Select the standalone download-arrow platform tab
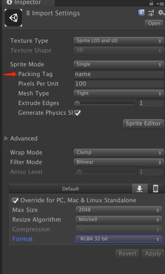This screenshot has height=274, width=165. coord(140,188)
